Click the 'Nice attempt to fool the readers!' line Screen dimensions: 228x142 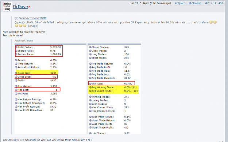click(x=24, y=32)
